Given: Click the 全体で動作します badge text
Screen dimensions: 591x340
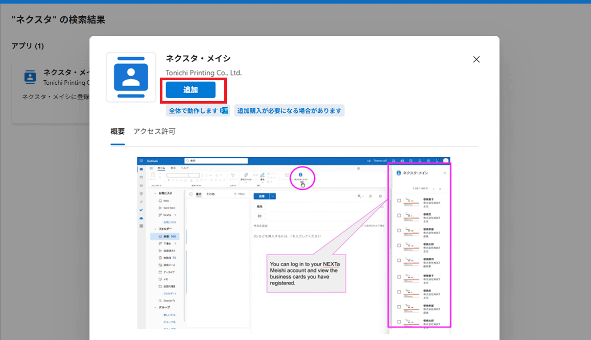Looking at the screenshot, I should coord(193,111).
